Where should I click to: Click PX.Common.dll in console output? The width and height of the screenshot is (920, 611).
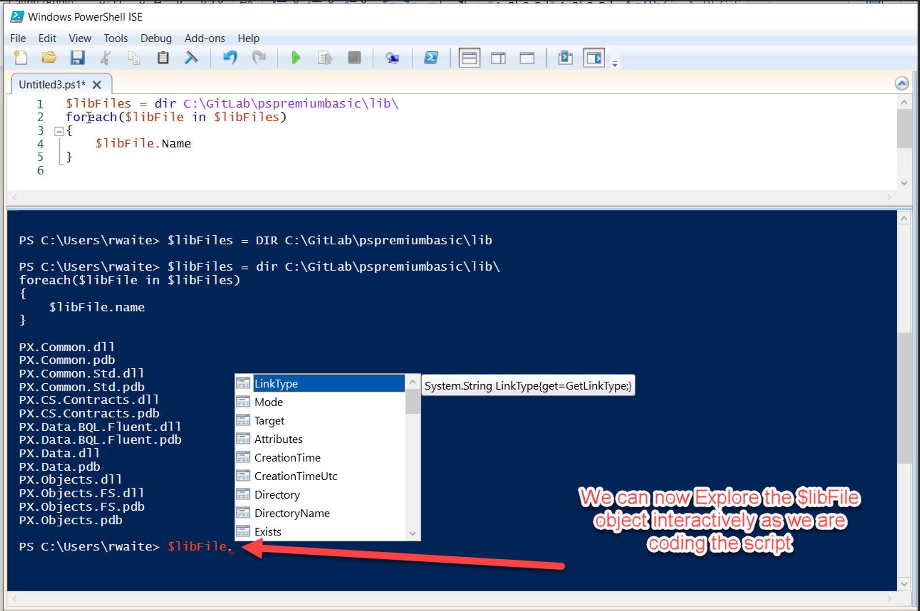[67, 347]
